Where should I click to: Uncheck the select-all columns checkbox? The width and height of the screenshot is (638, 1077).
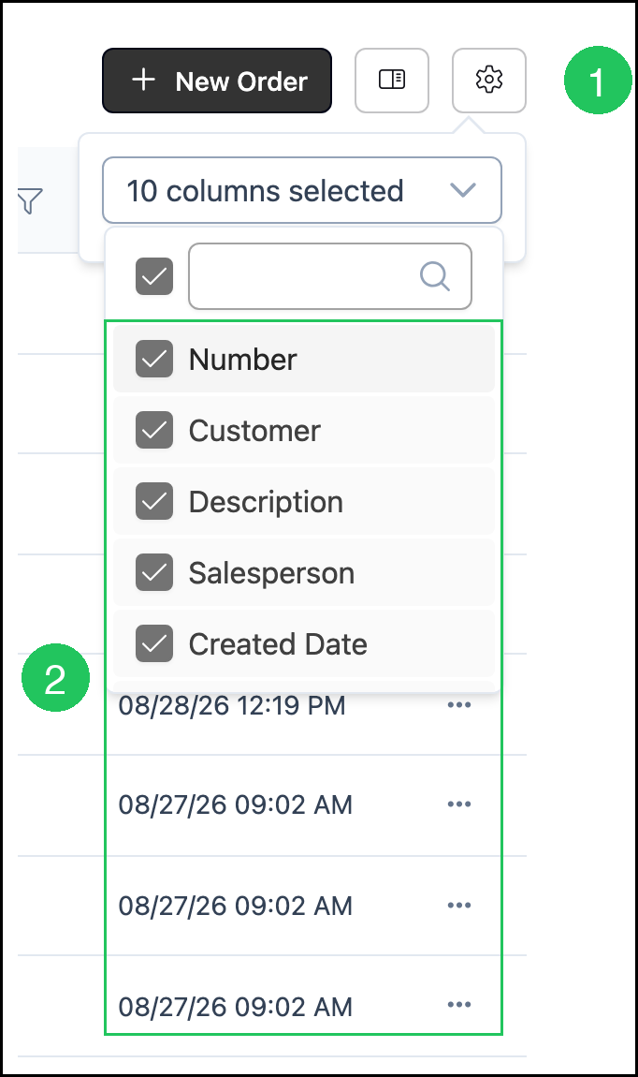[154, 276]
